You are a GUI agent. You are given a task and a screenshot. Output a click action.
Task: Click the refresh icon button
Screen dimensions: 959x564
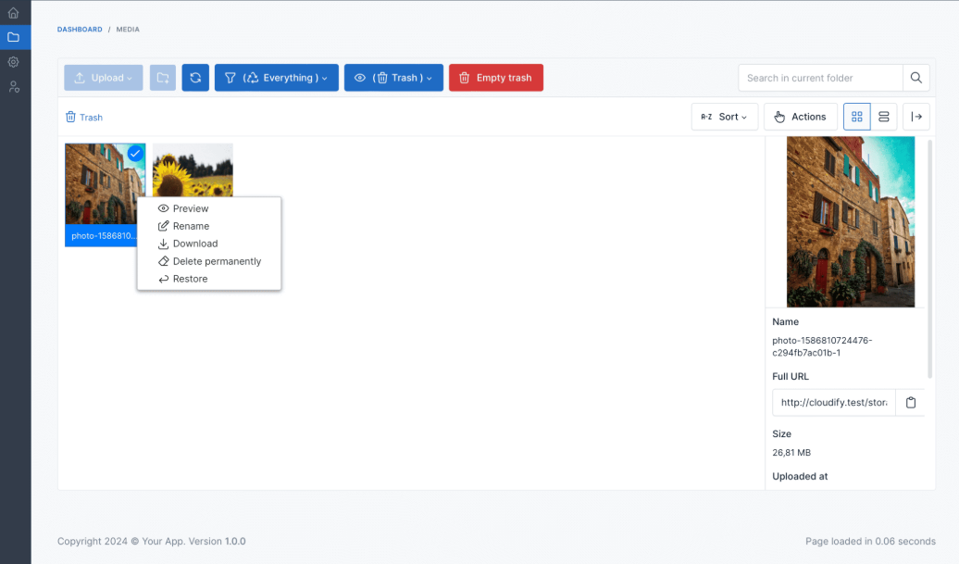point(195,78)
